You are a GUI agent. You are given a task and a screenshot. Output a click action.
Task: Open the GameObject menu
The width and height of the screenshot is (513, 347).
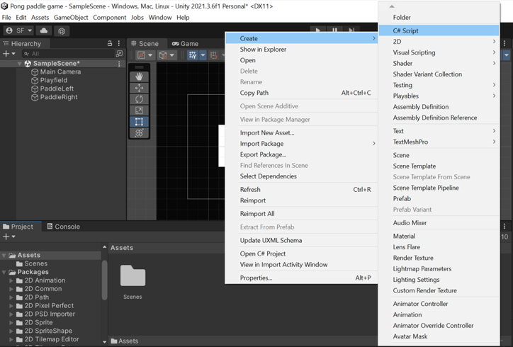coord(71,17)
